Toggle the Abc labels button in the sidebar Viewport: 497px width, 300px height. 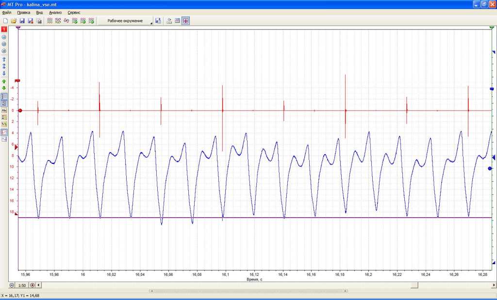click(x=4, y=111)
